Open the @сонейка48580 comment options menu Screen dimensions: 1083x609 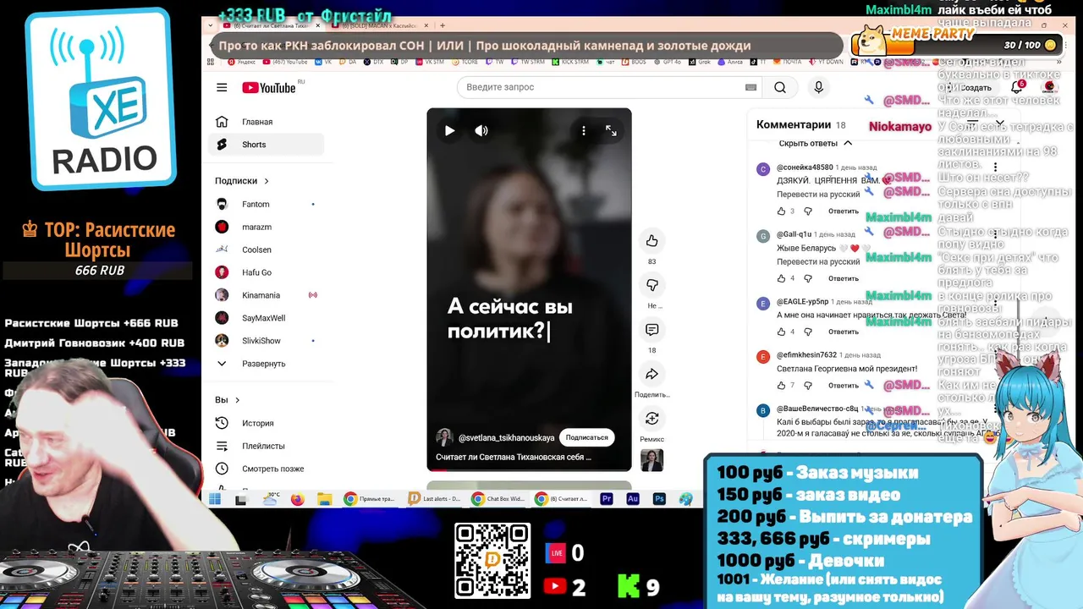pyautogui.click(x=995, y=168)
